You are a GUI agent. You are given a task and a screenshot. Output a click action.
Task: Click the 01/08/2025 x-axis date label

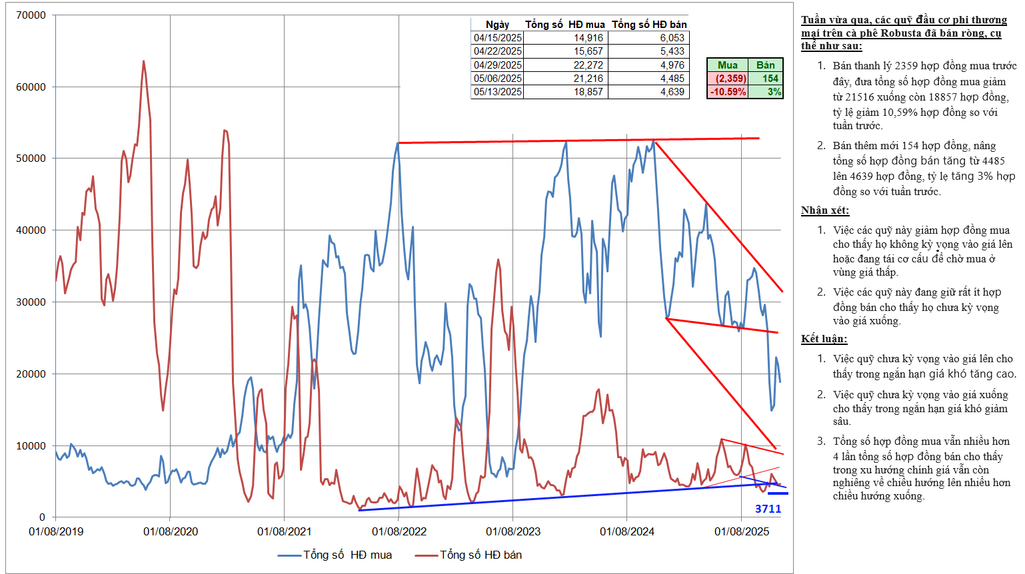pyautogui.click(x=742, y=531)
